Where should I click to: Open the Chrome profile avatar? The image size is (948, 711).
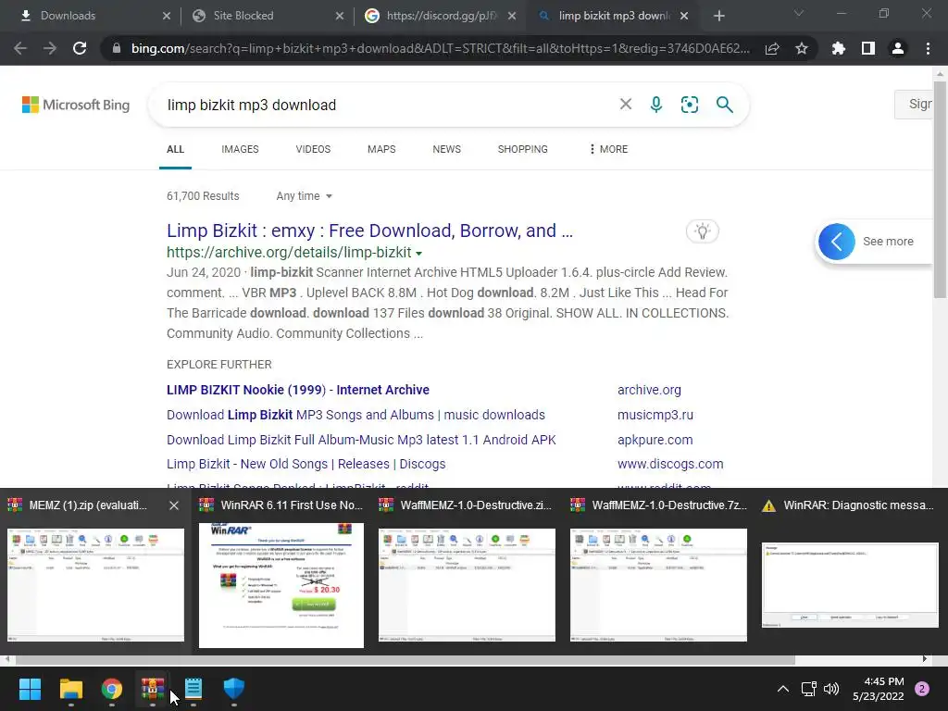[x=898, y=48]
